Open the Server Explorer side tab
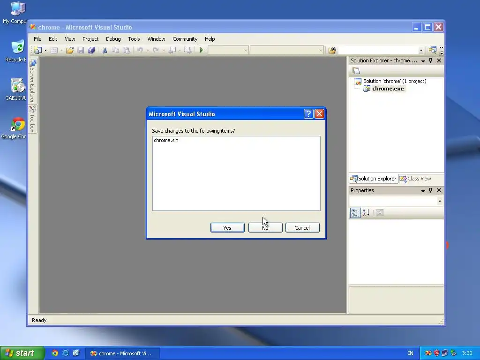The width and height of the screenshot is (480, 360). click(x=32, y=81)
